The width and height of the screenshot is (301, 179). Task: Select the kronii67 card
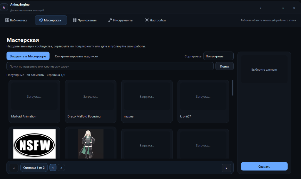click(x=203, y=101)
